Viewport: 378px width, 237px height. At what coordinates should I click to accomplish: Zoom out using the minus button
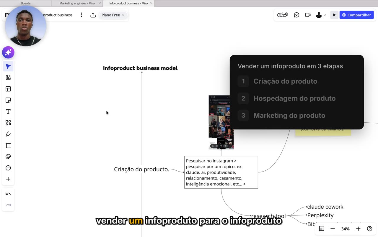coord(333,229)
